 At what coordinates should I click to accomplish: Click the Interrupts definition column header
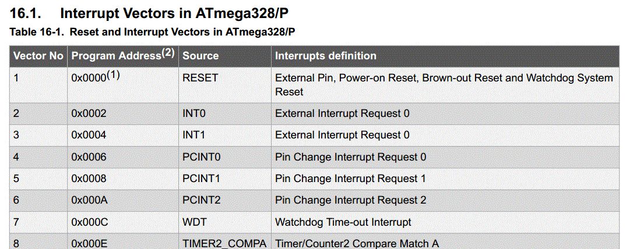[325, 56]
